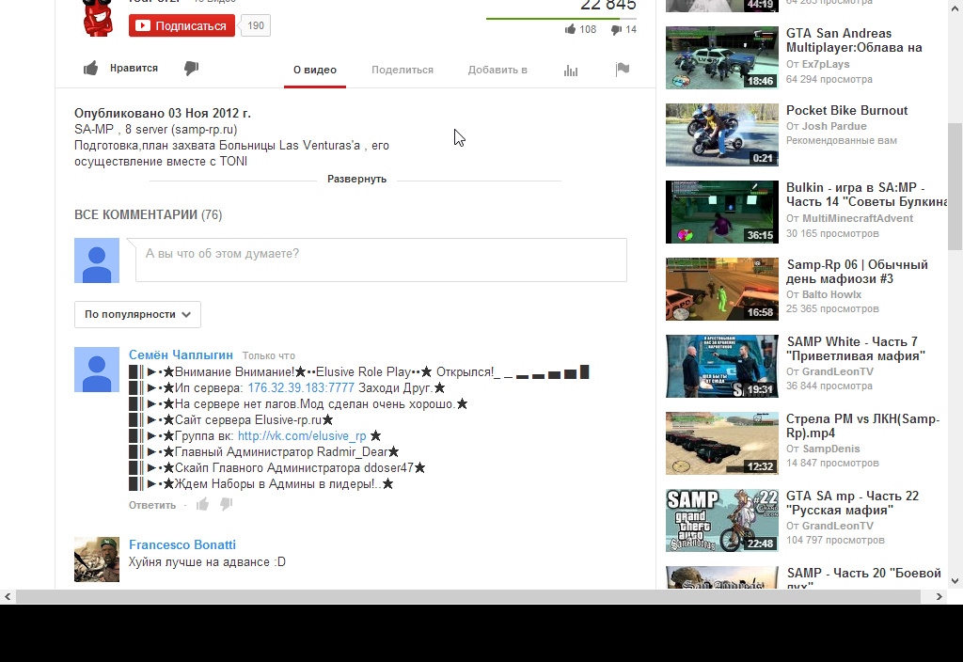Open SAMP White Часть 7 thumbnail
The height and width of the screenshot is (662, 963).
pos(722,366)
